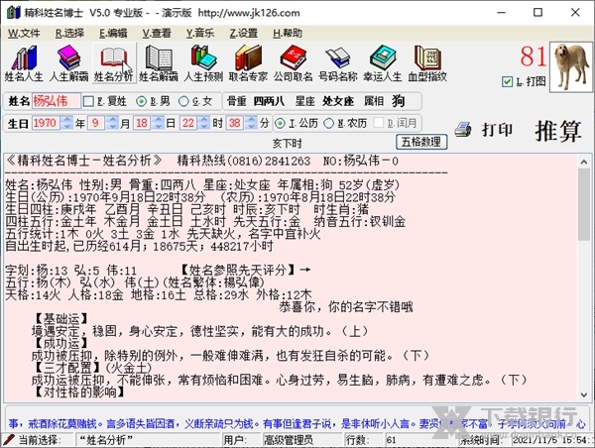Click the 打印 print label
Screen dimensions: 595x448
pos(498,130)
